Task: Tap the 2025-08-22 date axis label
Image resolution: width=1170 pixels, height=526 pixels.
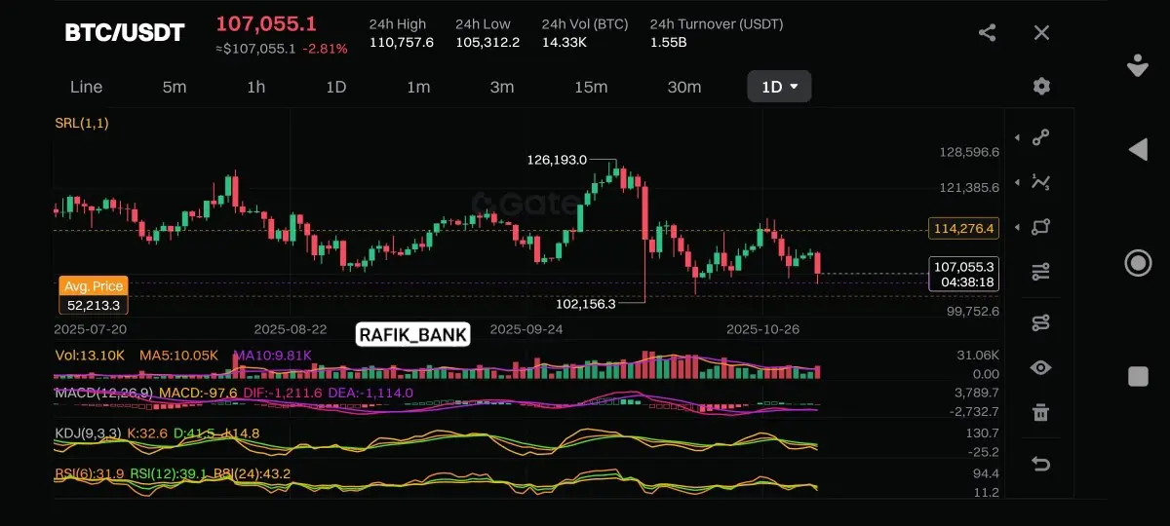Action: pyautogui.click(x=290, y=329)
